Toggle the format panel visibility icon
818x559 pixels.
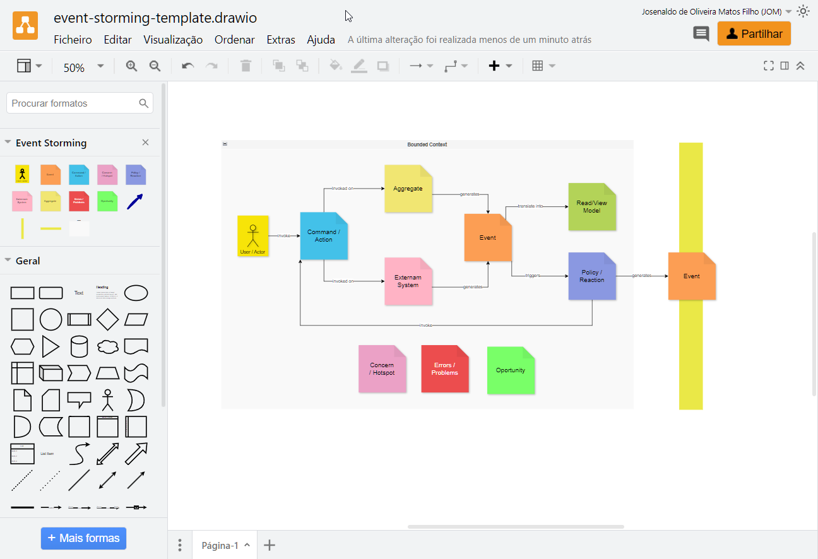(x=784, y=65)
